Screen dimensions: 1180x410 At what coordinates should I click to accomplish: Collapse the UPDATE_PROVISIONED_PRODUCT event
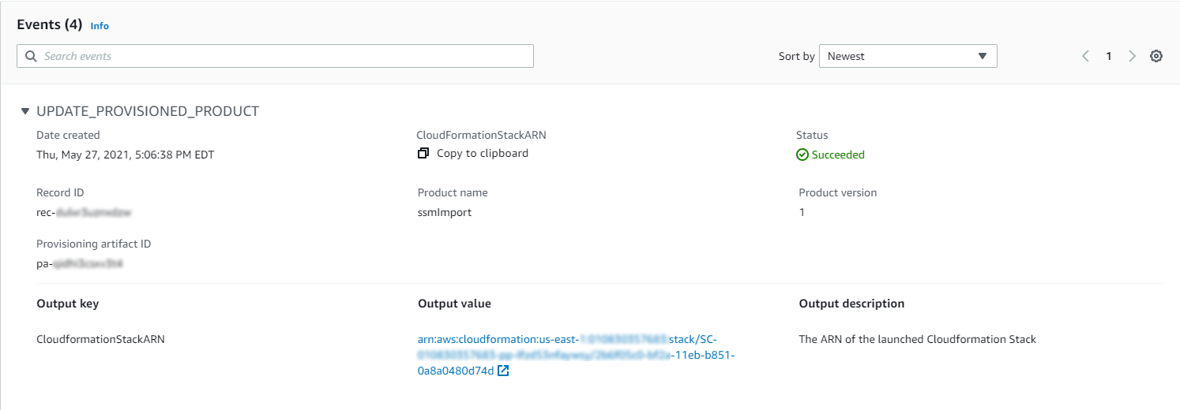point(25,111)
